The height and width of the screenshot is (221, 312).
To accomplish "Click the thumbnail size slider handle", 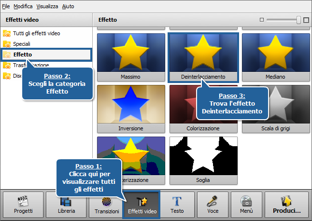I will coord(298,20).
